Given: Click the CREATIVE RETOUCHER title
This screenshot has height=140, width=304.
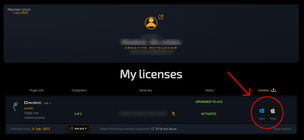Looking at the screenshot, I should (x=151, y=48).
